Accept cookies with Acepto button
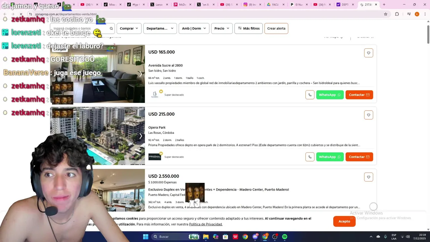 344,221
